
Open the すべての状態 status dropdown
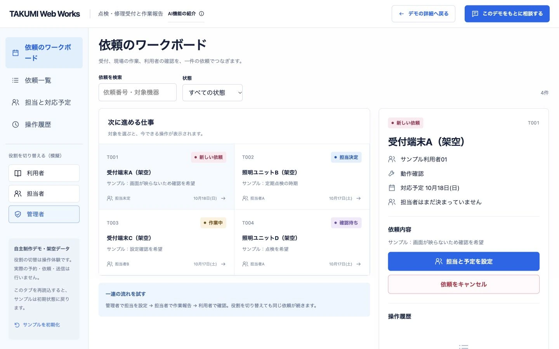[x=212, y=93]
